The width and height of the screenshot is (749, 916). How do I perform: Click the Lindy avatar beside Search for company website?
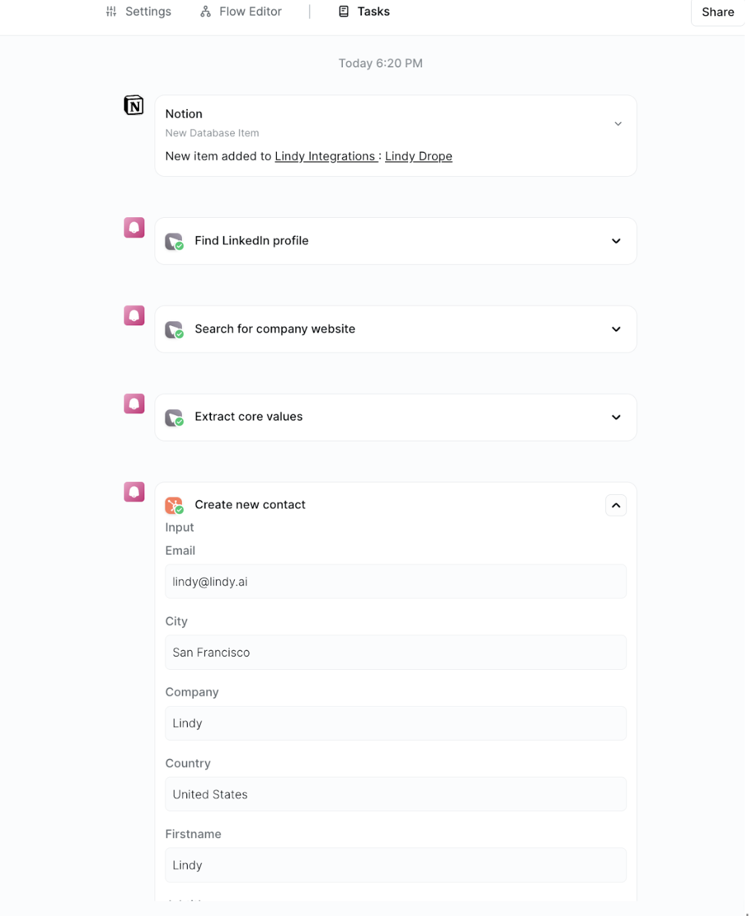tap(134, 315)
